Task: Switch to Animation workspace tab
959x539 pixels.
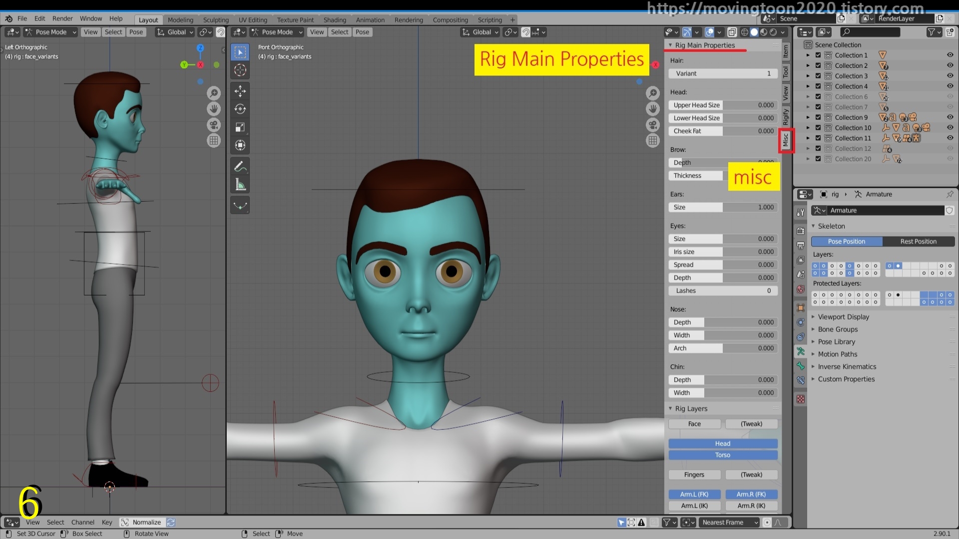Action: click(x=370, y=20)
